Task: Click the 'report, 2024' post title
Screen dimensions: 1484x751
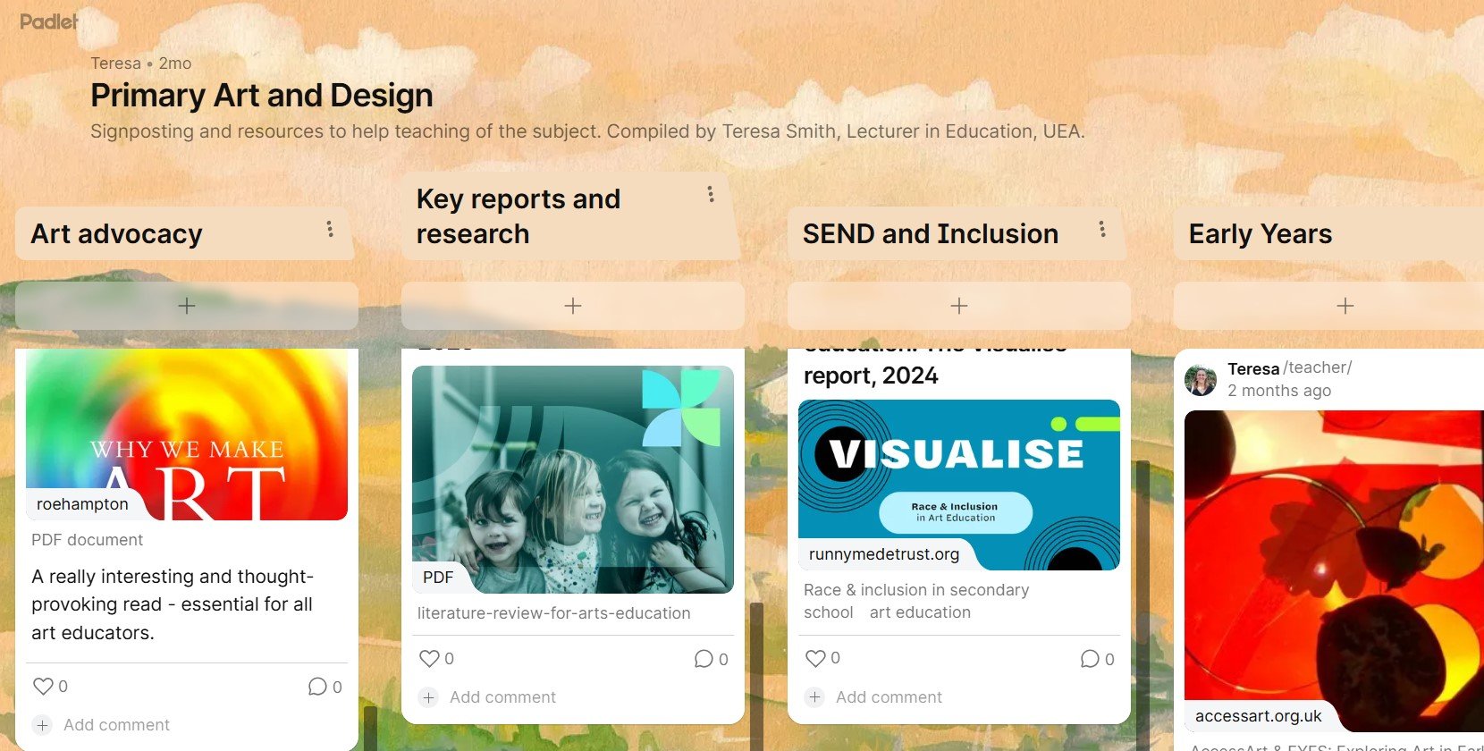Action: pos(871,375)
